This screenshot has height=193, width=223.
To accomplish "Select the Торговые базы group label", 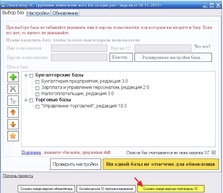I will point(53,100).
